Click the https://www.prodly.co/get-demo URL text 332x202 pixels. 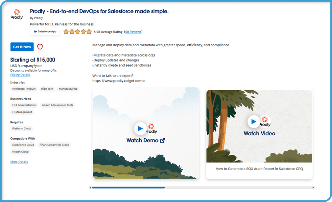tap(118, 81)
